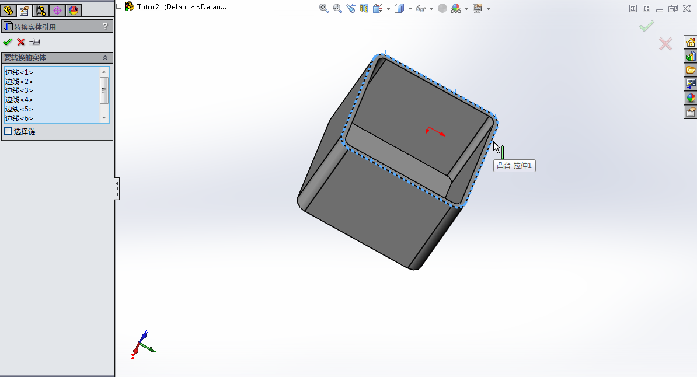This screenshot has width=697, height=377.
Task: Open the View Orientation dropdown arrow
Action: (389, 8)
